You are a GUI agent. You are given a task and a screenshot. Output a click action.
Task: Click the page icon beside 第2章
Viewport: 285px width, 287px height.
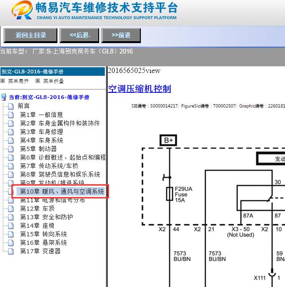point(11,123)
